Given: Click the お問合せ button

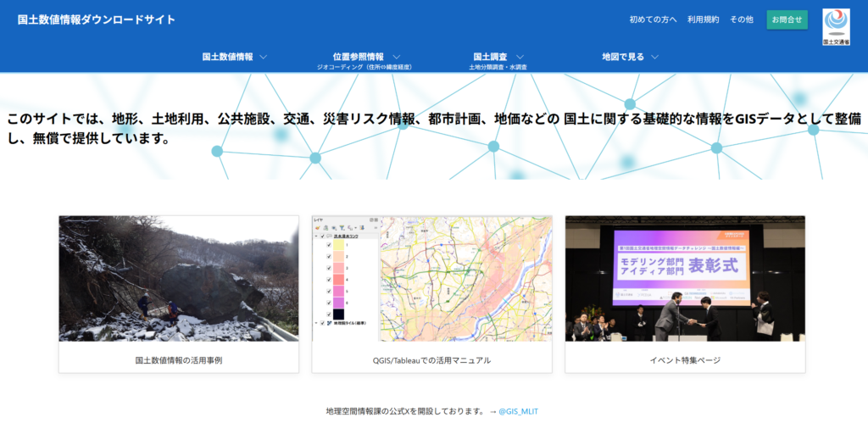Looking at the screenshot, I should click(787, 20).
